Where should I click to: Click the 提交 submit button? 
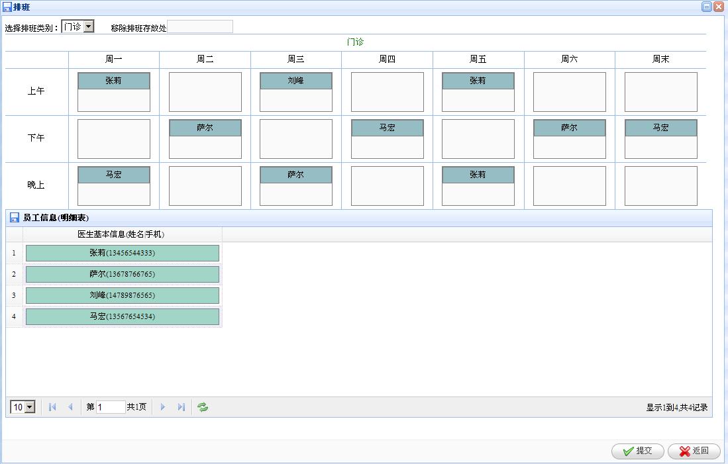coord(638,451)
